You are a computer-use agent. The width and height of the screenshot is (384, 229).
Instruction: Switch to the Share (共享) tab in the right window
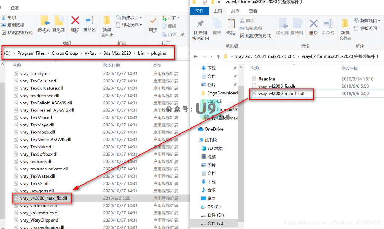point(235,11)
